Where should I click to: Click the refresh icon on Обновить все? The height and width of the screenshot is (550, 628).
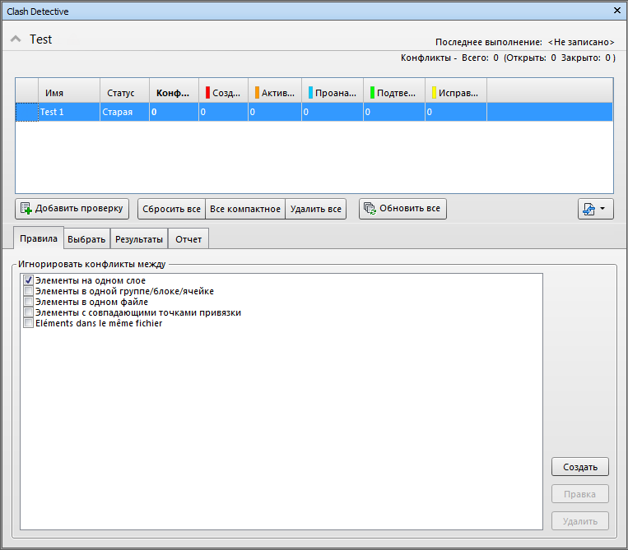click(x=370, y=208)
